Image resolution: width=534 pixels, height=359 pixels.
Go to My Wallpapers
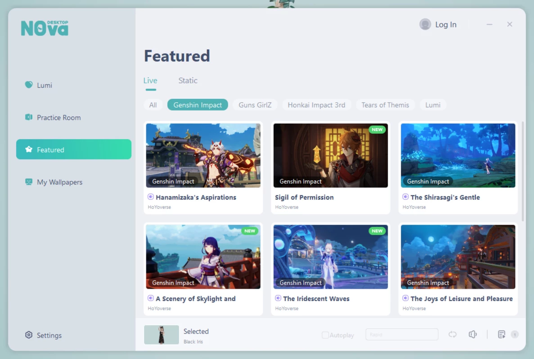pyautogui.click(x=74, y=182)
